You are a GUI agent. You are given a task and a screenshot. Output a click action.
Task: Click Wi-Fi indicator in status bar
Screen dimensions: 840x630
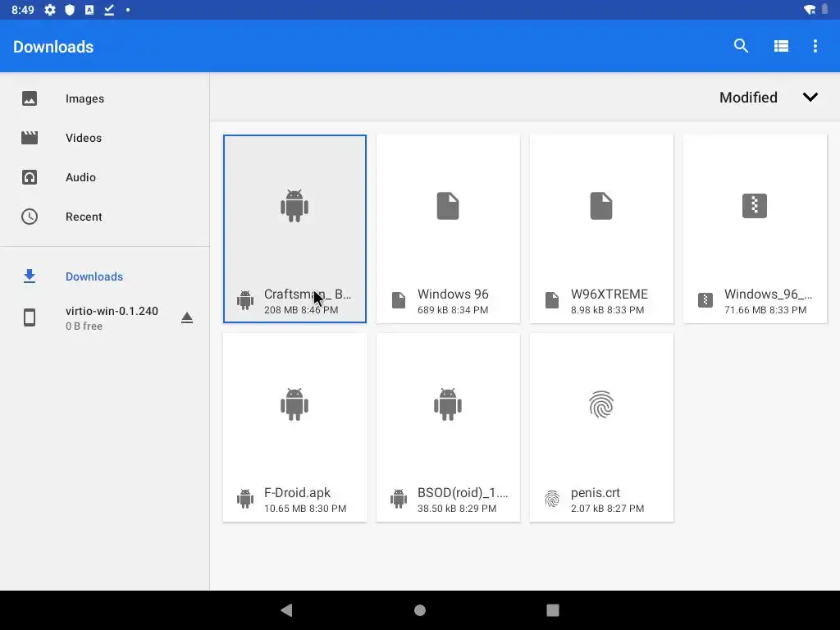pos(810,10)
